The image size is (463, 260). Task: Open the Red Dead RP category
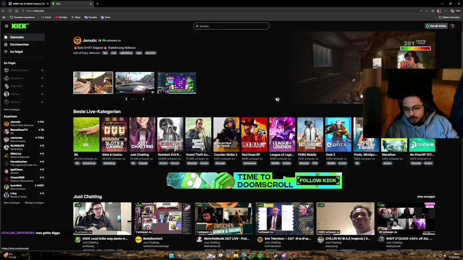click(254, 134)
